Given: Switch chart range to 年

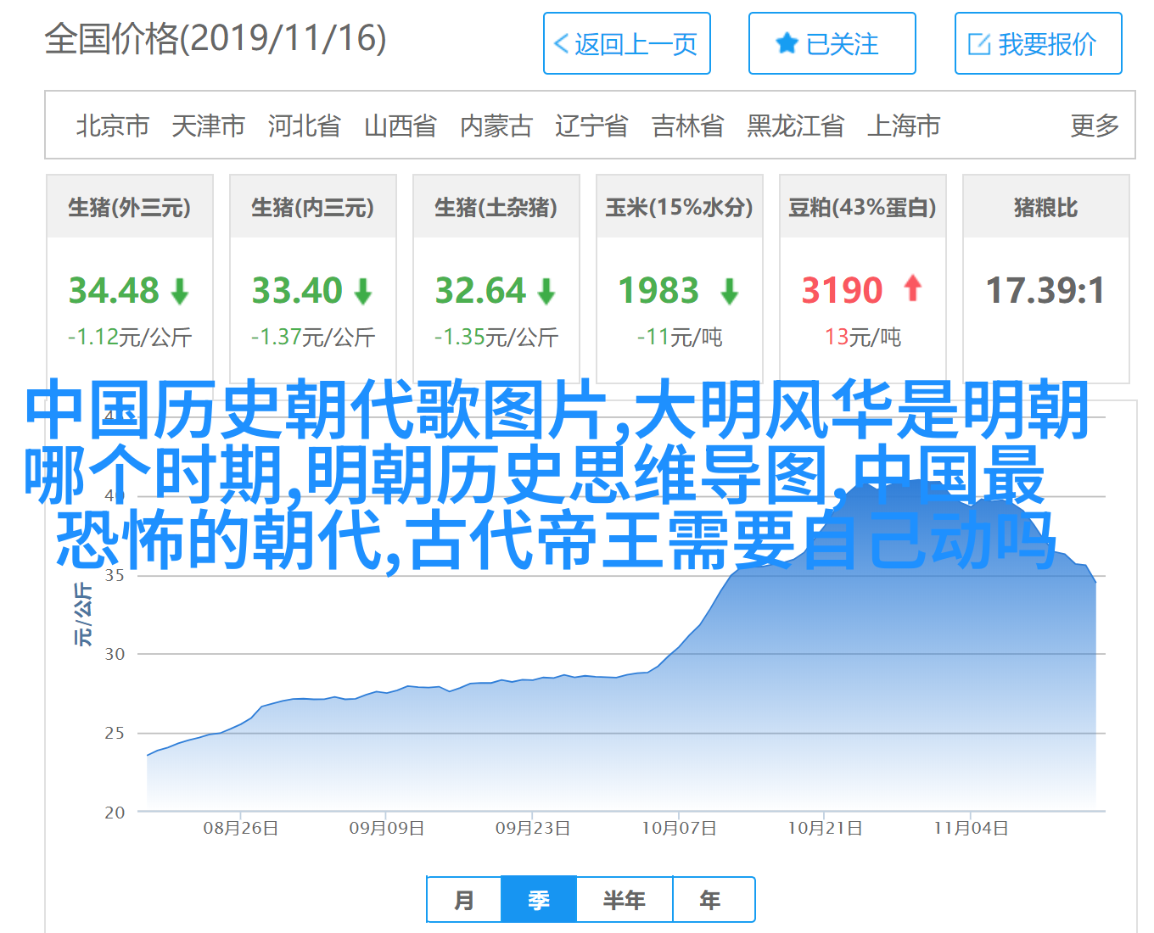Looking at the screenshot, I should tap(713, 899).
